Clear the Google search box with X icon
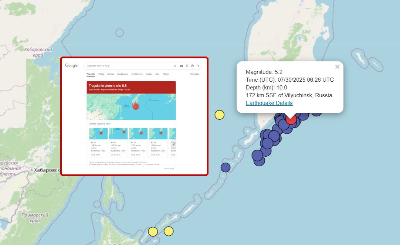The width and height of the screenshot is (400, 245). [x=175, y=66]
